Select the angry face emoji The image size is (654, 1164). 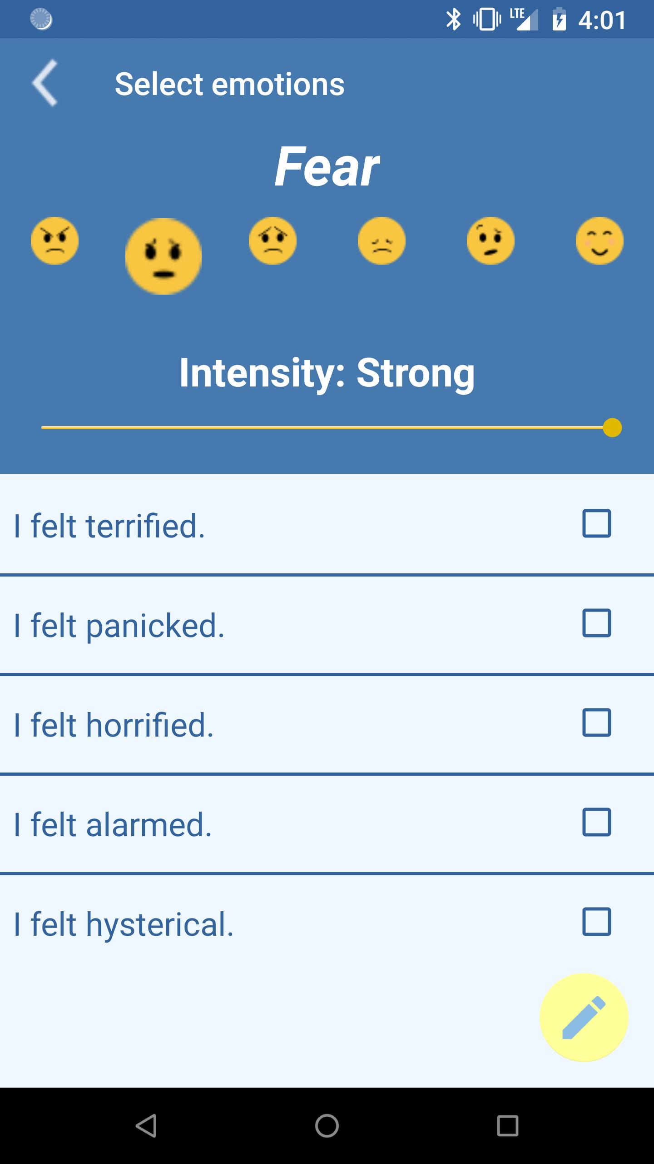[x=54, y=241]
